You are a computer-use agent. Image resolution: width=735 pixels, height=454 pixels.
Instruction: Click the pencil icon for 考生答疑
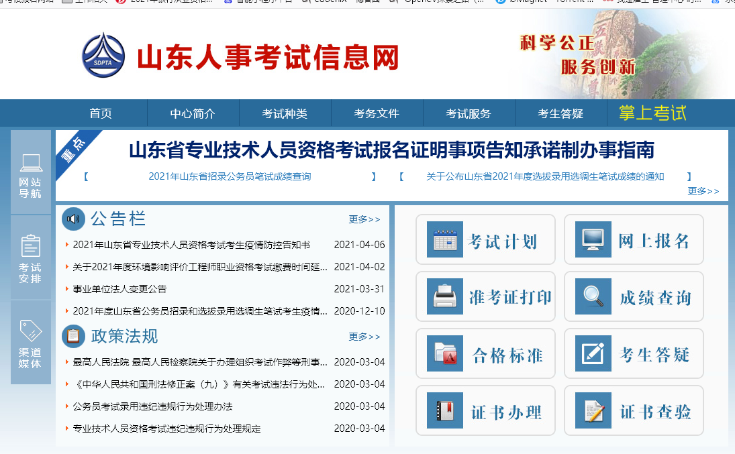(592, 353)
